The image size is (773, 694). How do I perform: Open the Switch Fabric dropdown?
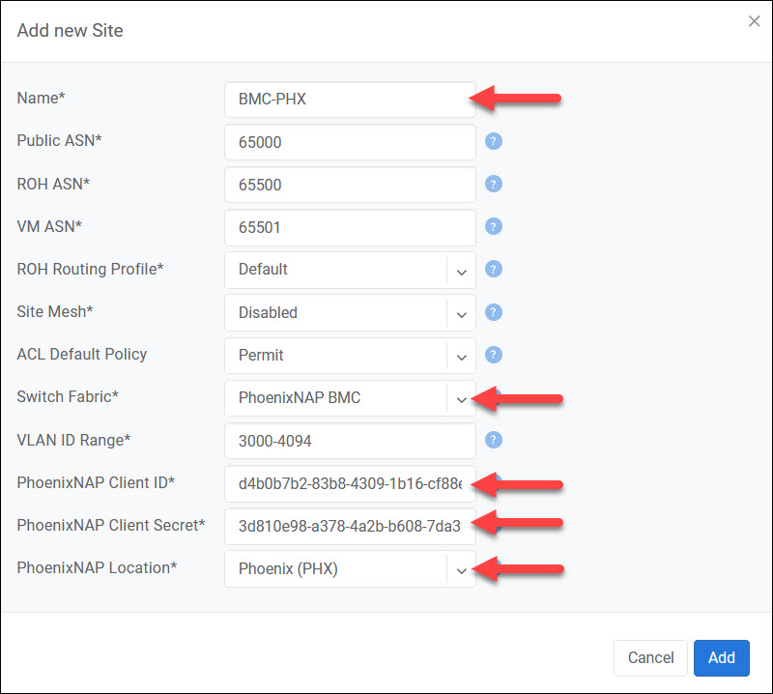[x=350, y=398]
